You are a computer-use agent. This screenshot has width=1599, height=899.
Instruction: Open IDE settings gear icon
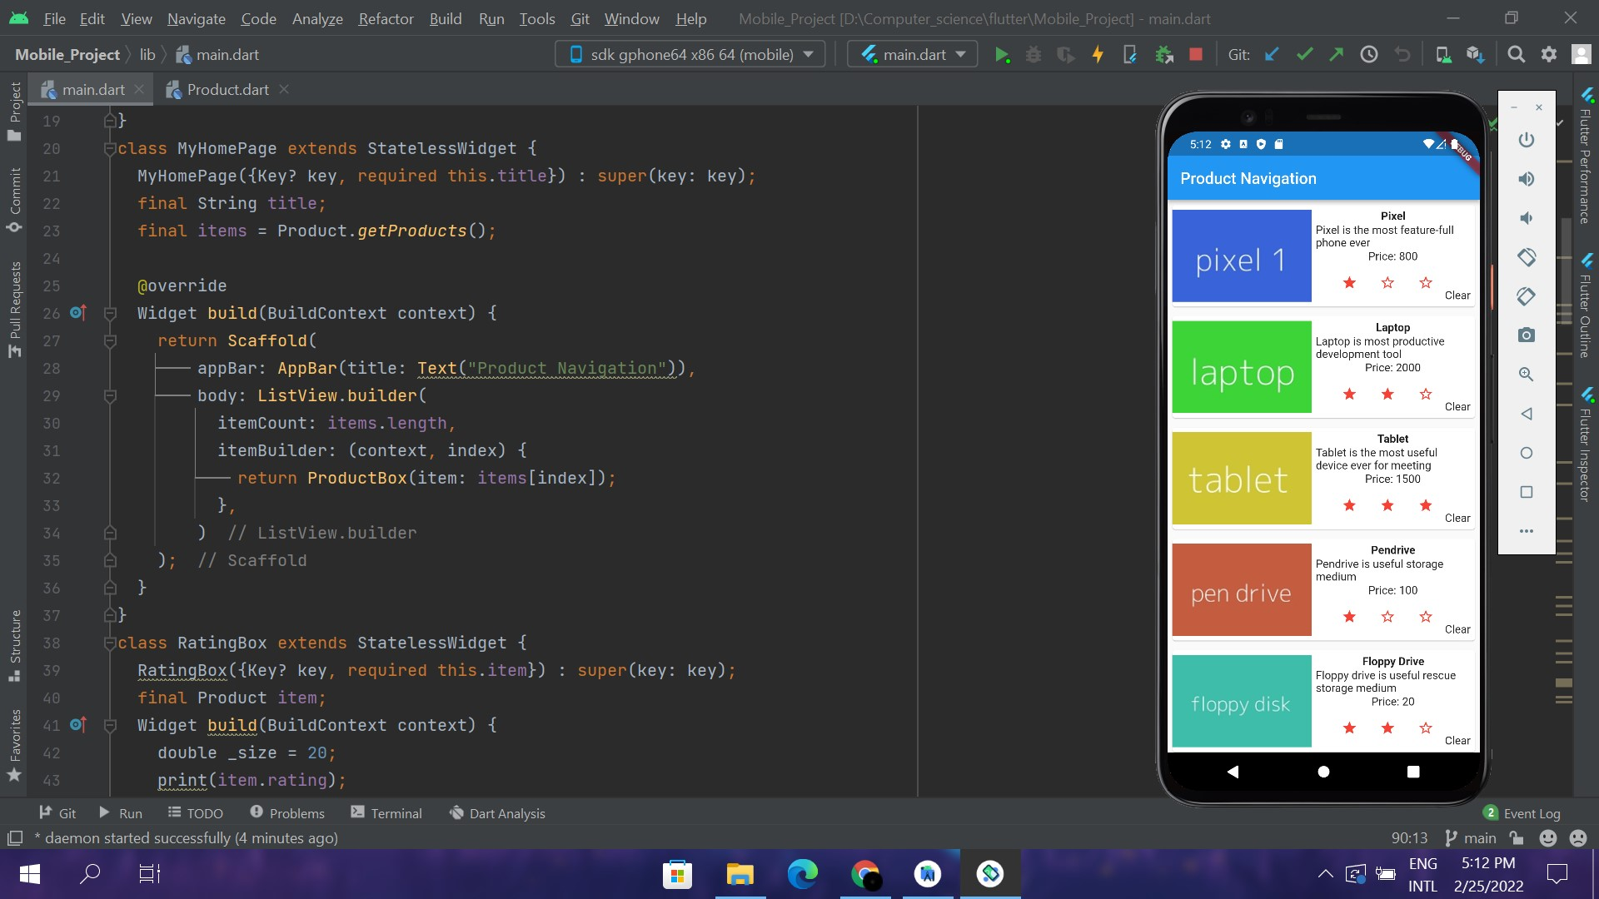tap(1549, 55)
